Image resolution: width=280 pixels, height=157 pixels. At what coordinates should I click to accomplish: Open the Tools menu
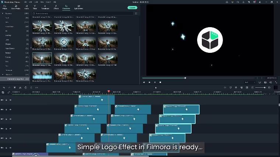36,2
